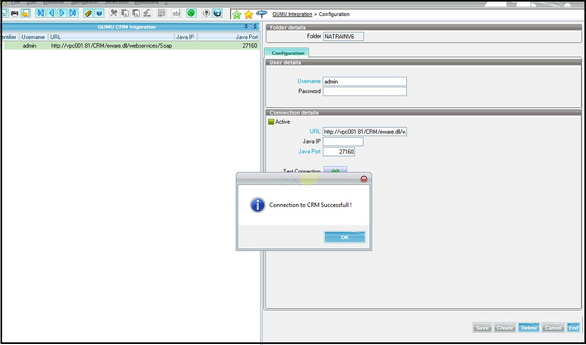Click into the Password field
Image resolution: width=586 pixels, height=345 pixels.
364,91
